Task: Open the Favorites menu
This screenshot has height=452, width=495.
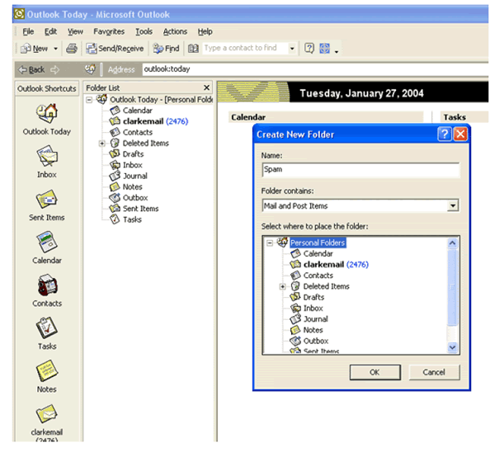Action: (109, 31)
